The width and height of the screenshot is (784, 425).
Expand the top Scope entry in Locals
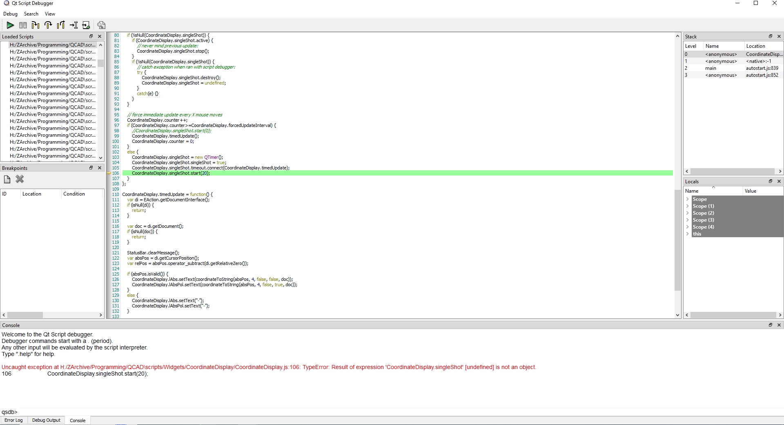click(x=688, y=199)
